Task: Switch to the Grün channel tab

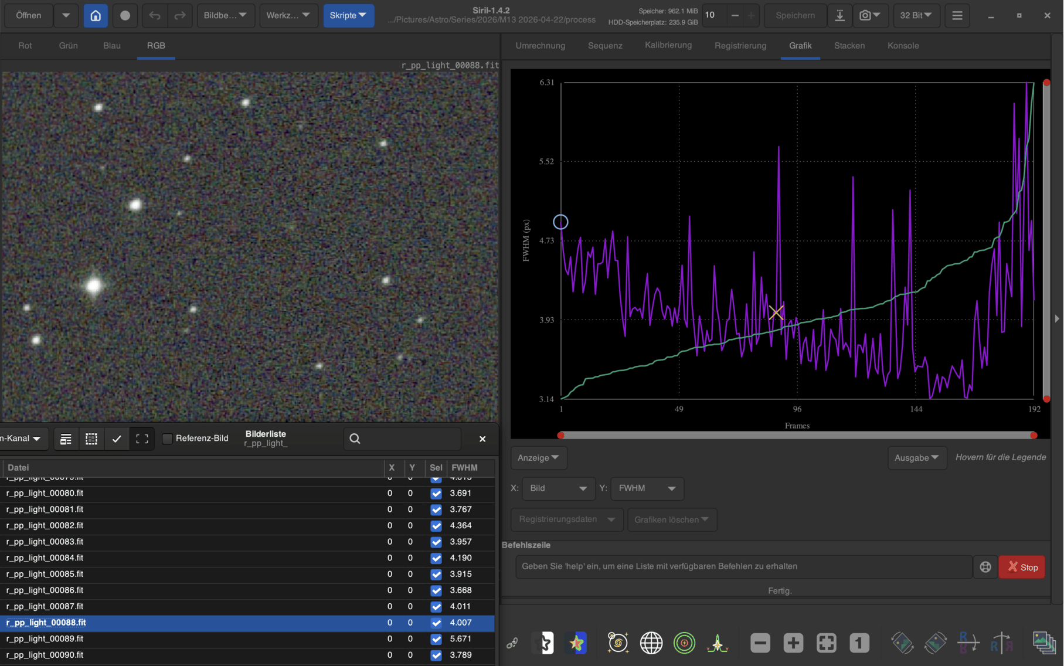Action: [69, 46]
